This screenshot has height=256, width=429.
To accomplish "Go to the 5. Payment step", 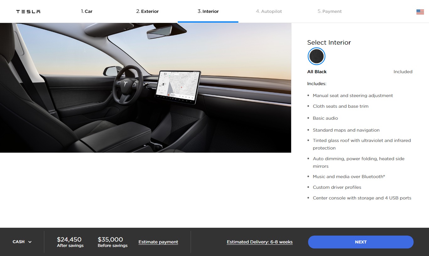I will pos(329,11).
